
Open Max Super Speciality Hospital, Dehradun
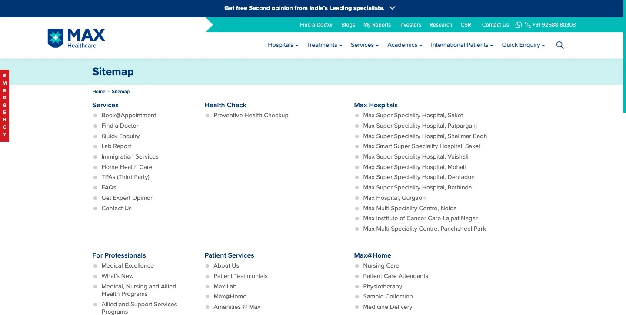[x=419, y=177]
